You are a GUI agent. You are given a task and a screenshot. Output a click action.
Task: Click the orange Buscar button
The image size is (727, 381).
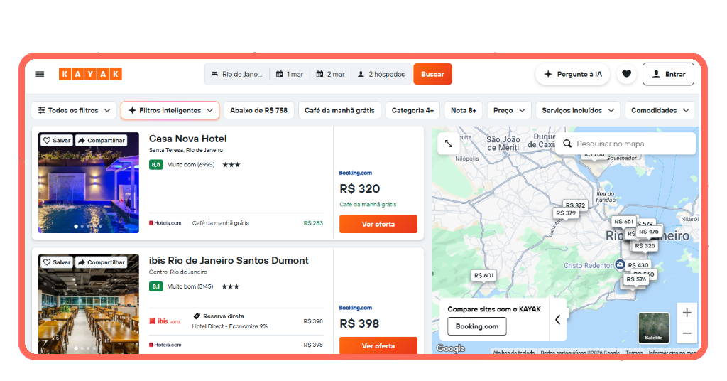point(432,74)
